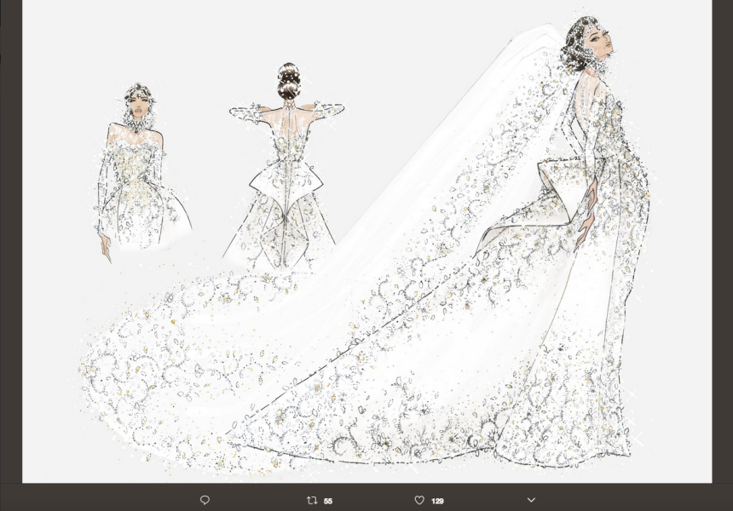This screenshot has height=511, width=733.
Task: Click the reply speech bubble icon
Action: pyautogui.click(x=205, y=500)
